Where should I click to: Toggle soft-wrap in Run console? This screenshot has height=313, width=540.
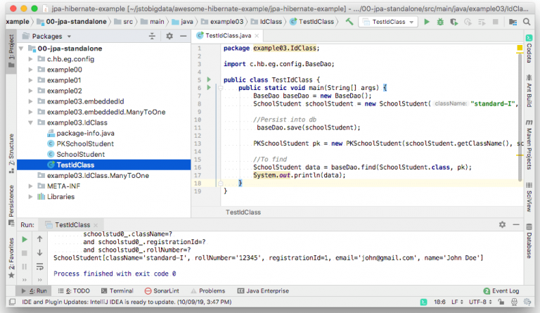pos(40,267)
